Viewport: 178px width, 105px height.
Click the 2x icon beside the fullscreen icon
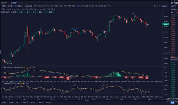[x=155, y=6]
